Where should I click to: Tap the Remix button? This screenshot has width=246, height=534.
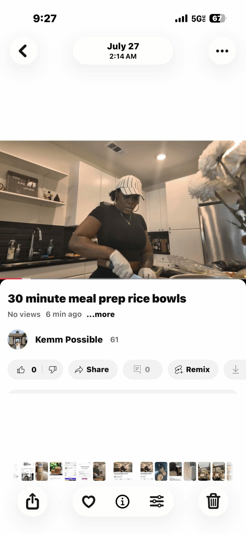193,370
